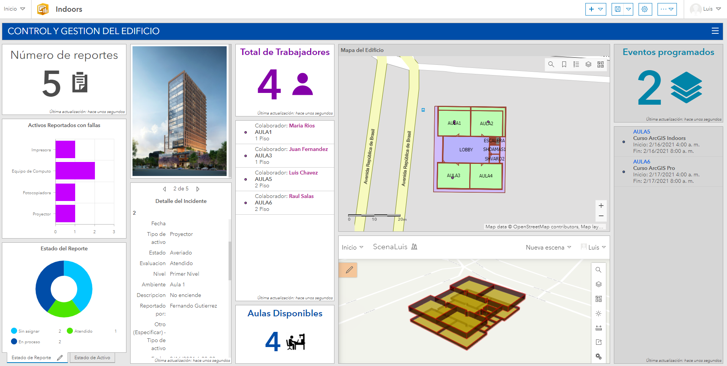Open the dashboard hamburger menu
Viewport: 727px width, 366px height.
click(716, 31)
